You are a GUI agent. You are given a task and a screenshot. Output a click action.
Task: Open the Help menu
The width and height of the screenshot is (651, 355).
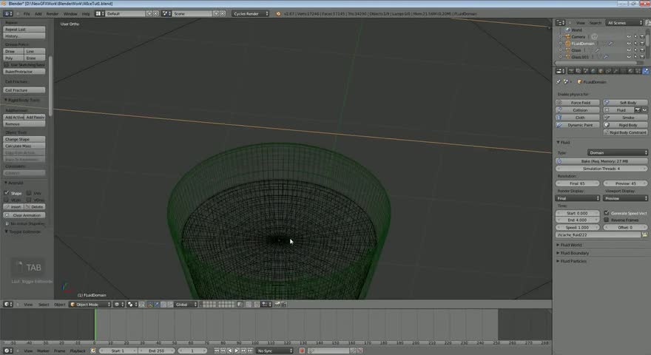86,14
